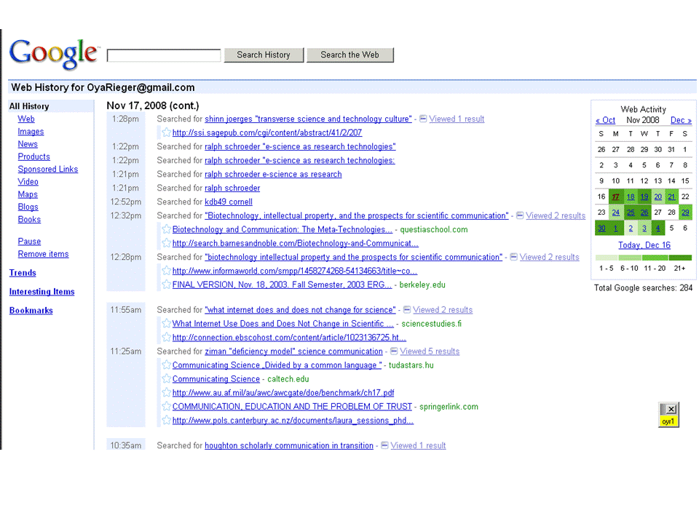Select Nov 24 in activity calendar
The width and height of the screenshot is (699, 524).
(x=616, y=212)
